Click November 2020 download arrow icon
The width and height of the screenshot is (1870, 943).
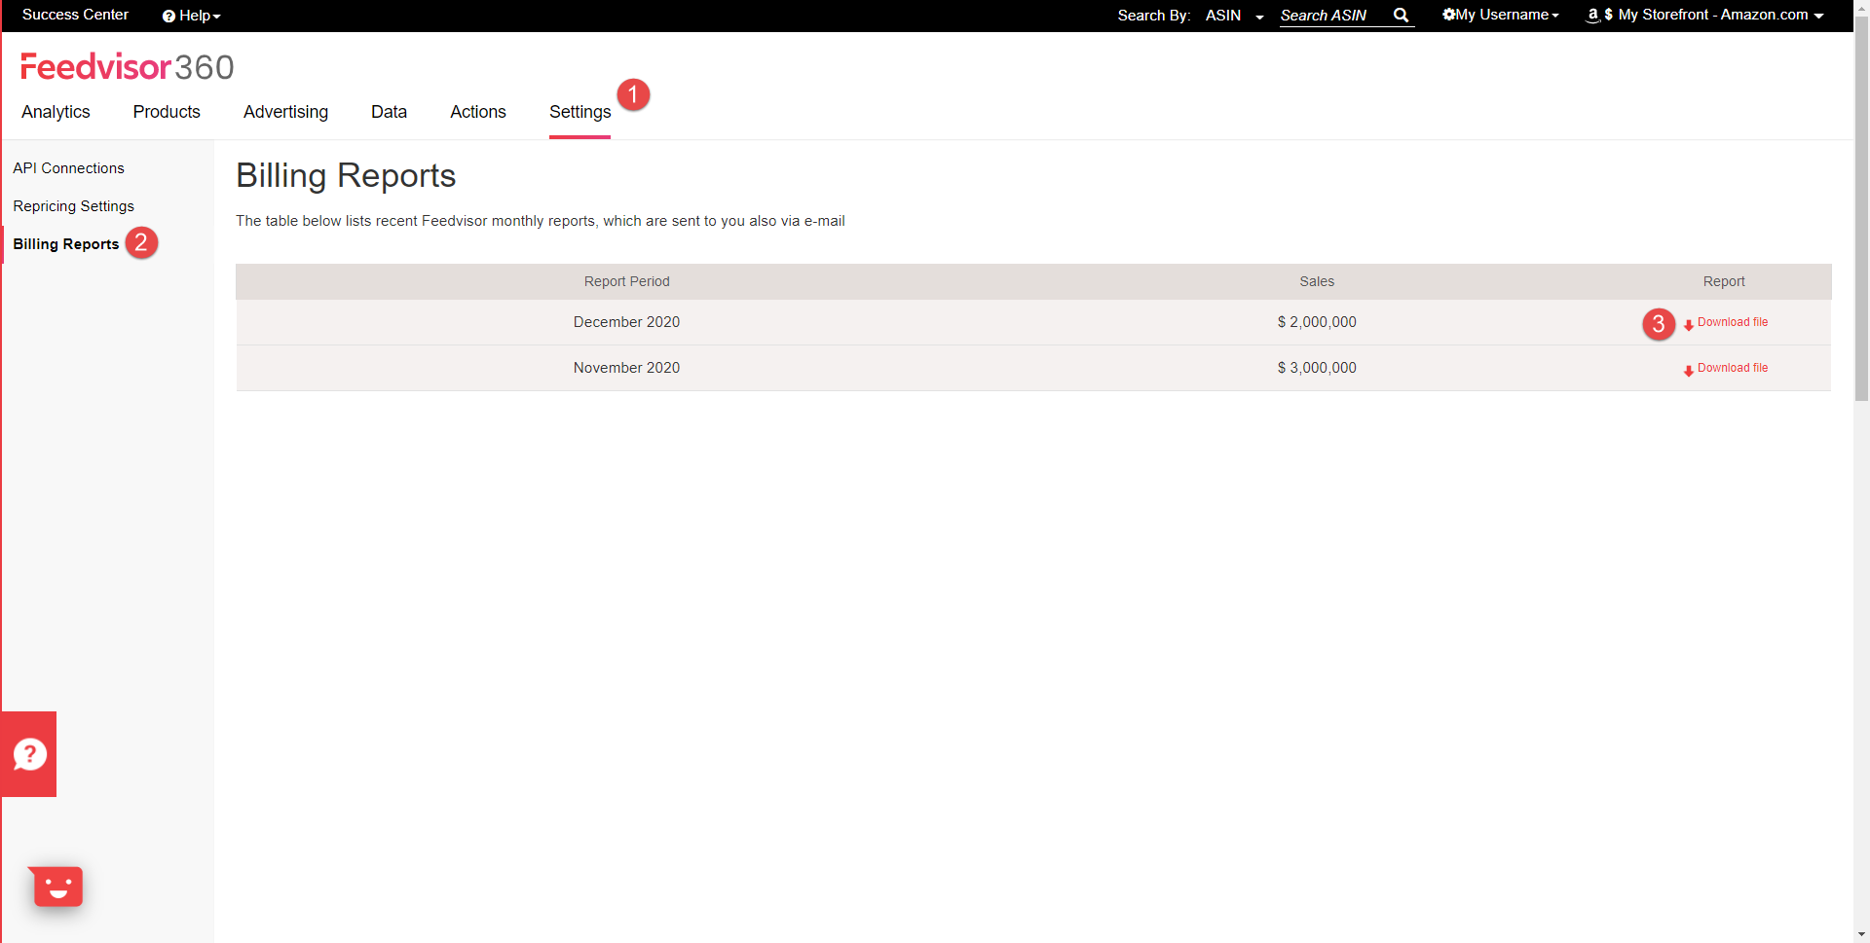(1689, 370)
